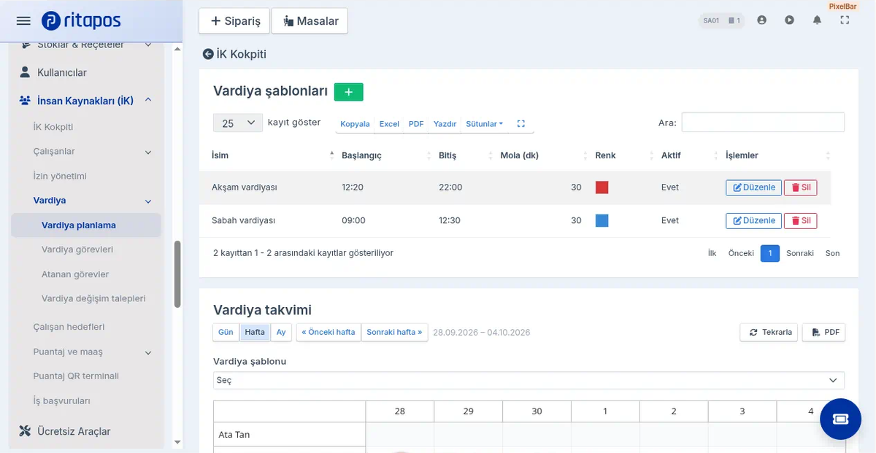Switch calendar to Ay view

281,332
